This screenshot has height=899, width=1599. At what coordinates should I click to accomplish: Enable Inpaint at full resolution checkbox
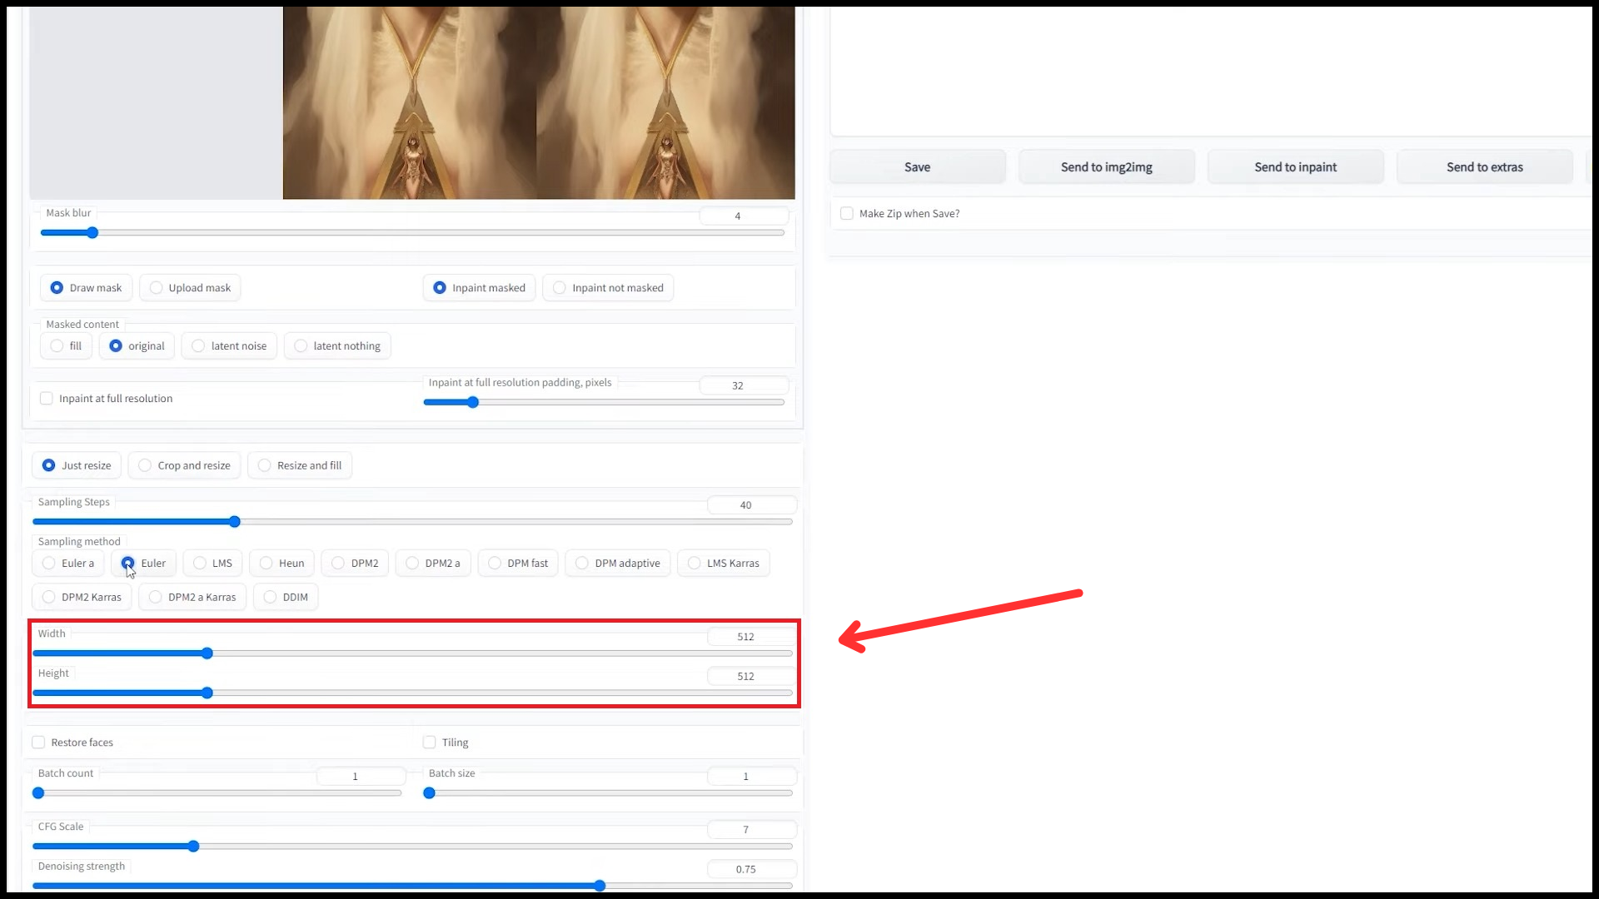pyautogui.click(x=47, y=399)
